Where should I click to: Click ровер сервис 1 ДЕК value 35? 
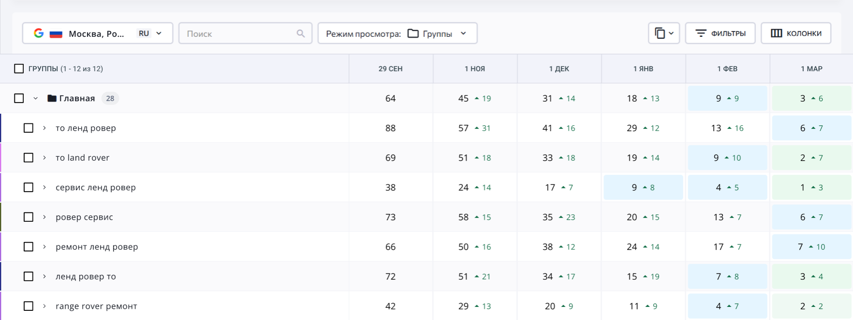548,217
